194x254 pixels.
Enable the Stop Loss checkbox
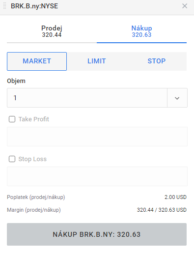tap(12, 159)
